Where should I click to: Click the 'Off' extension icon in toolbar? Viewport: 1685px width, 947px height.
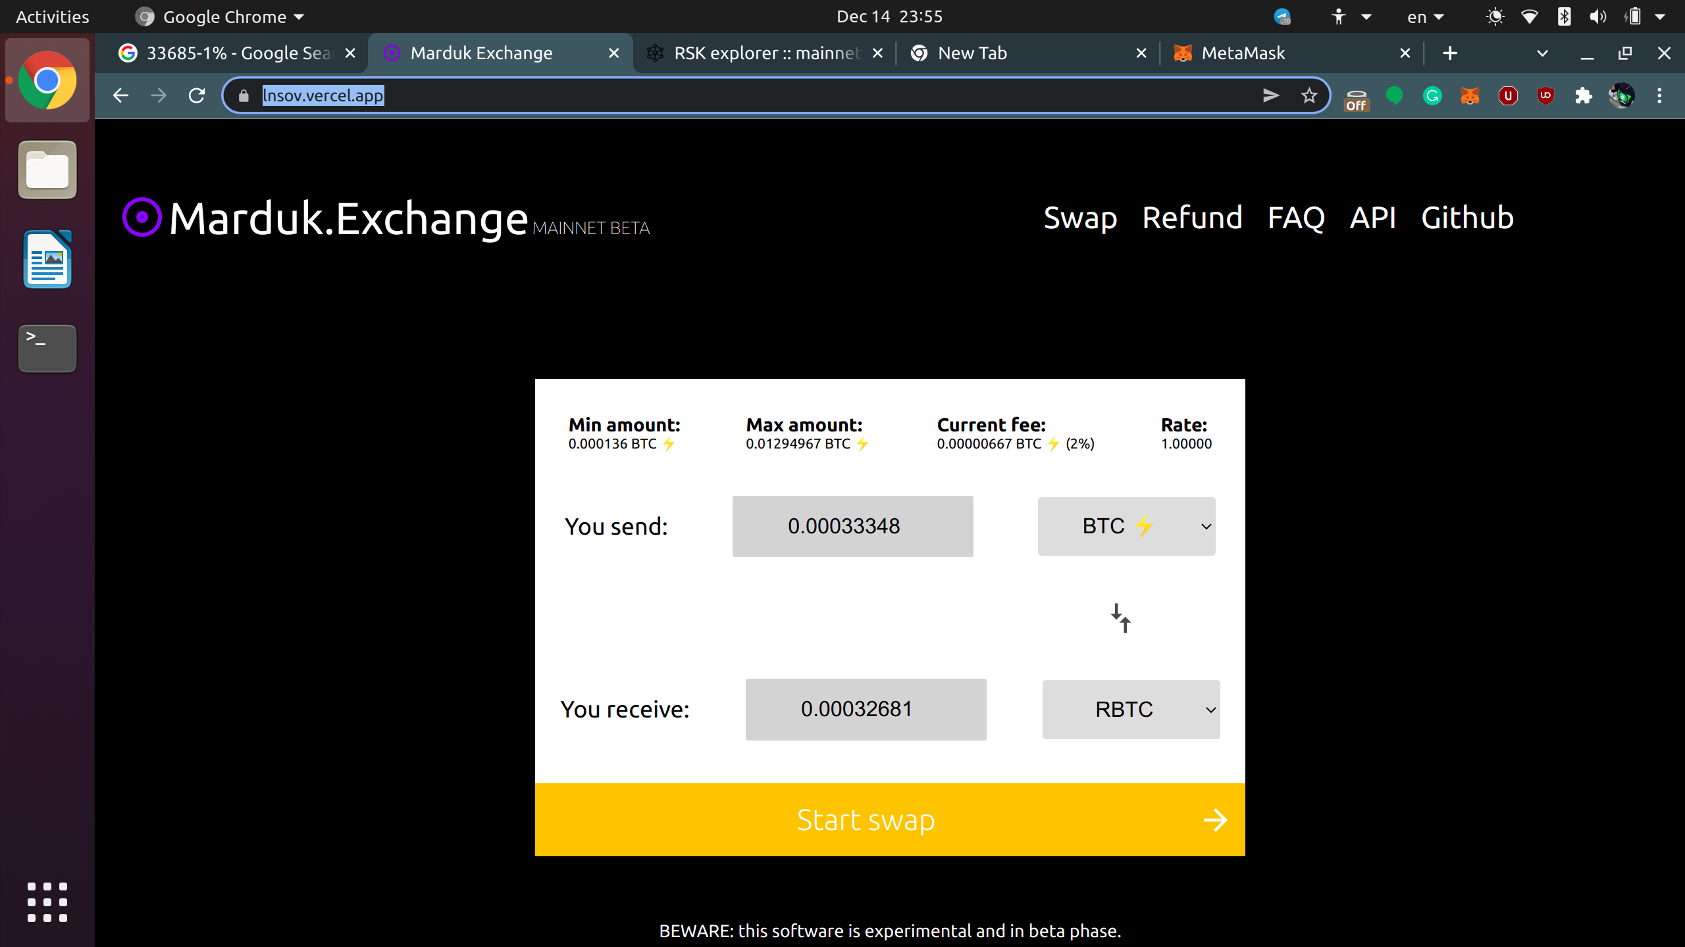(1357, 99)
